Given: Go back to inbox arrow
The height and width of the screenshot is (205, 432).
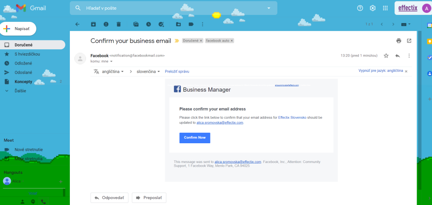Looking at the screenshot, I should [78, 24].
